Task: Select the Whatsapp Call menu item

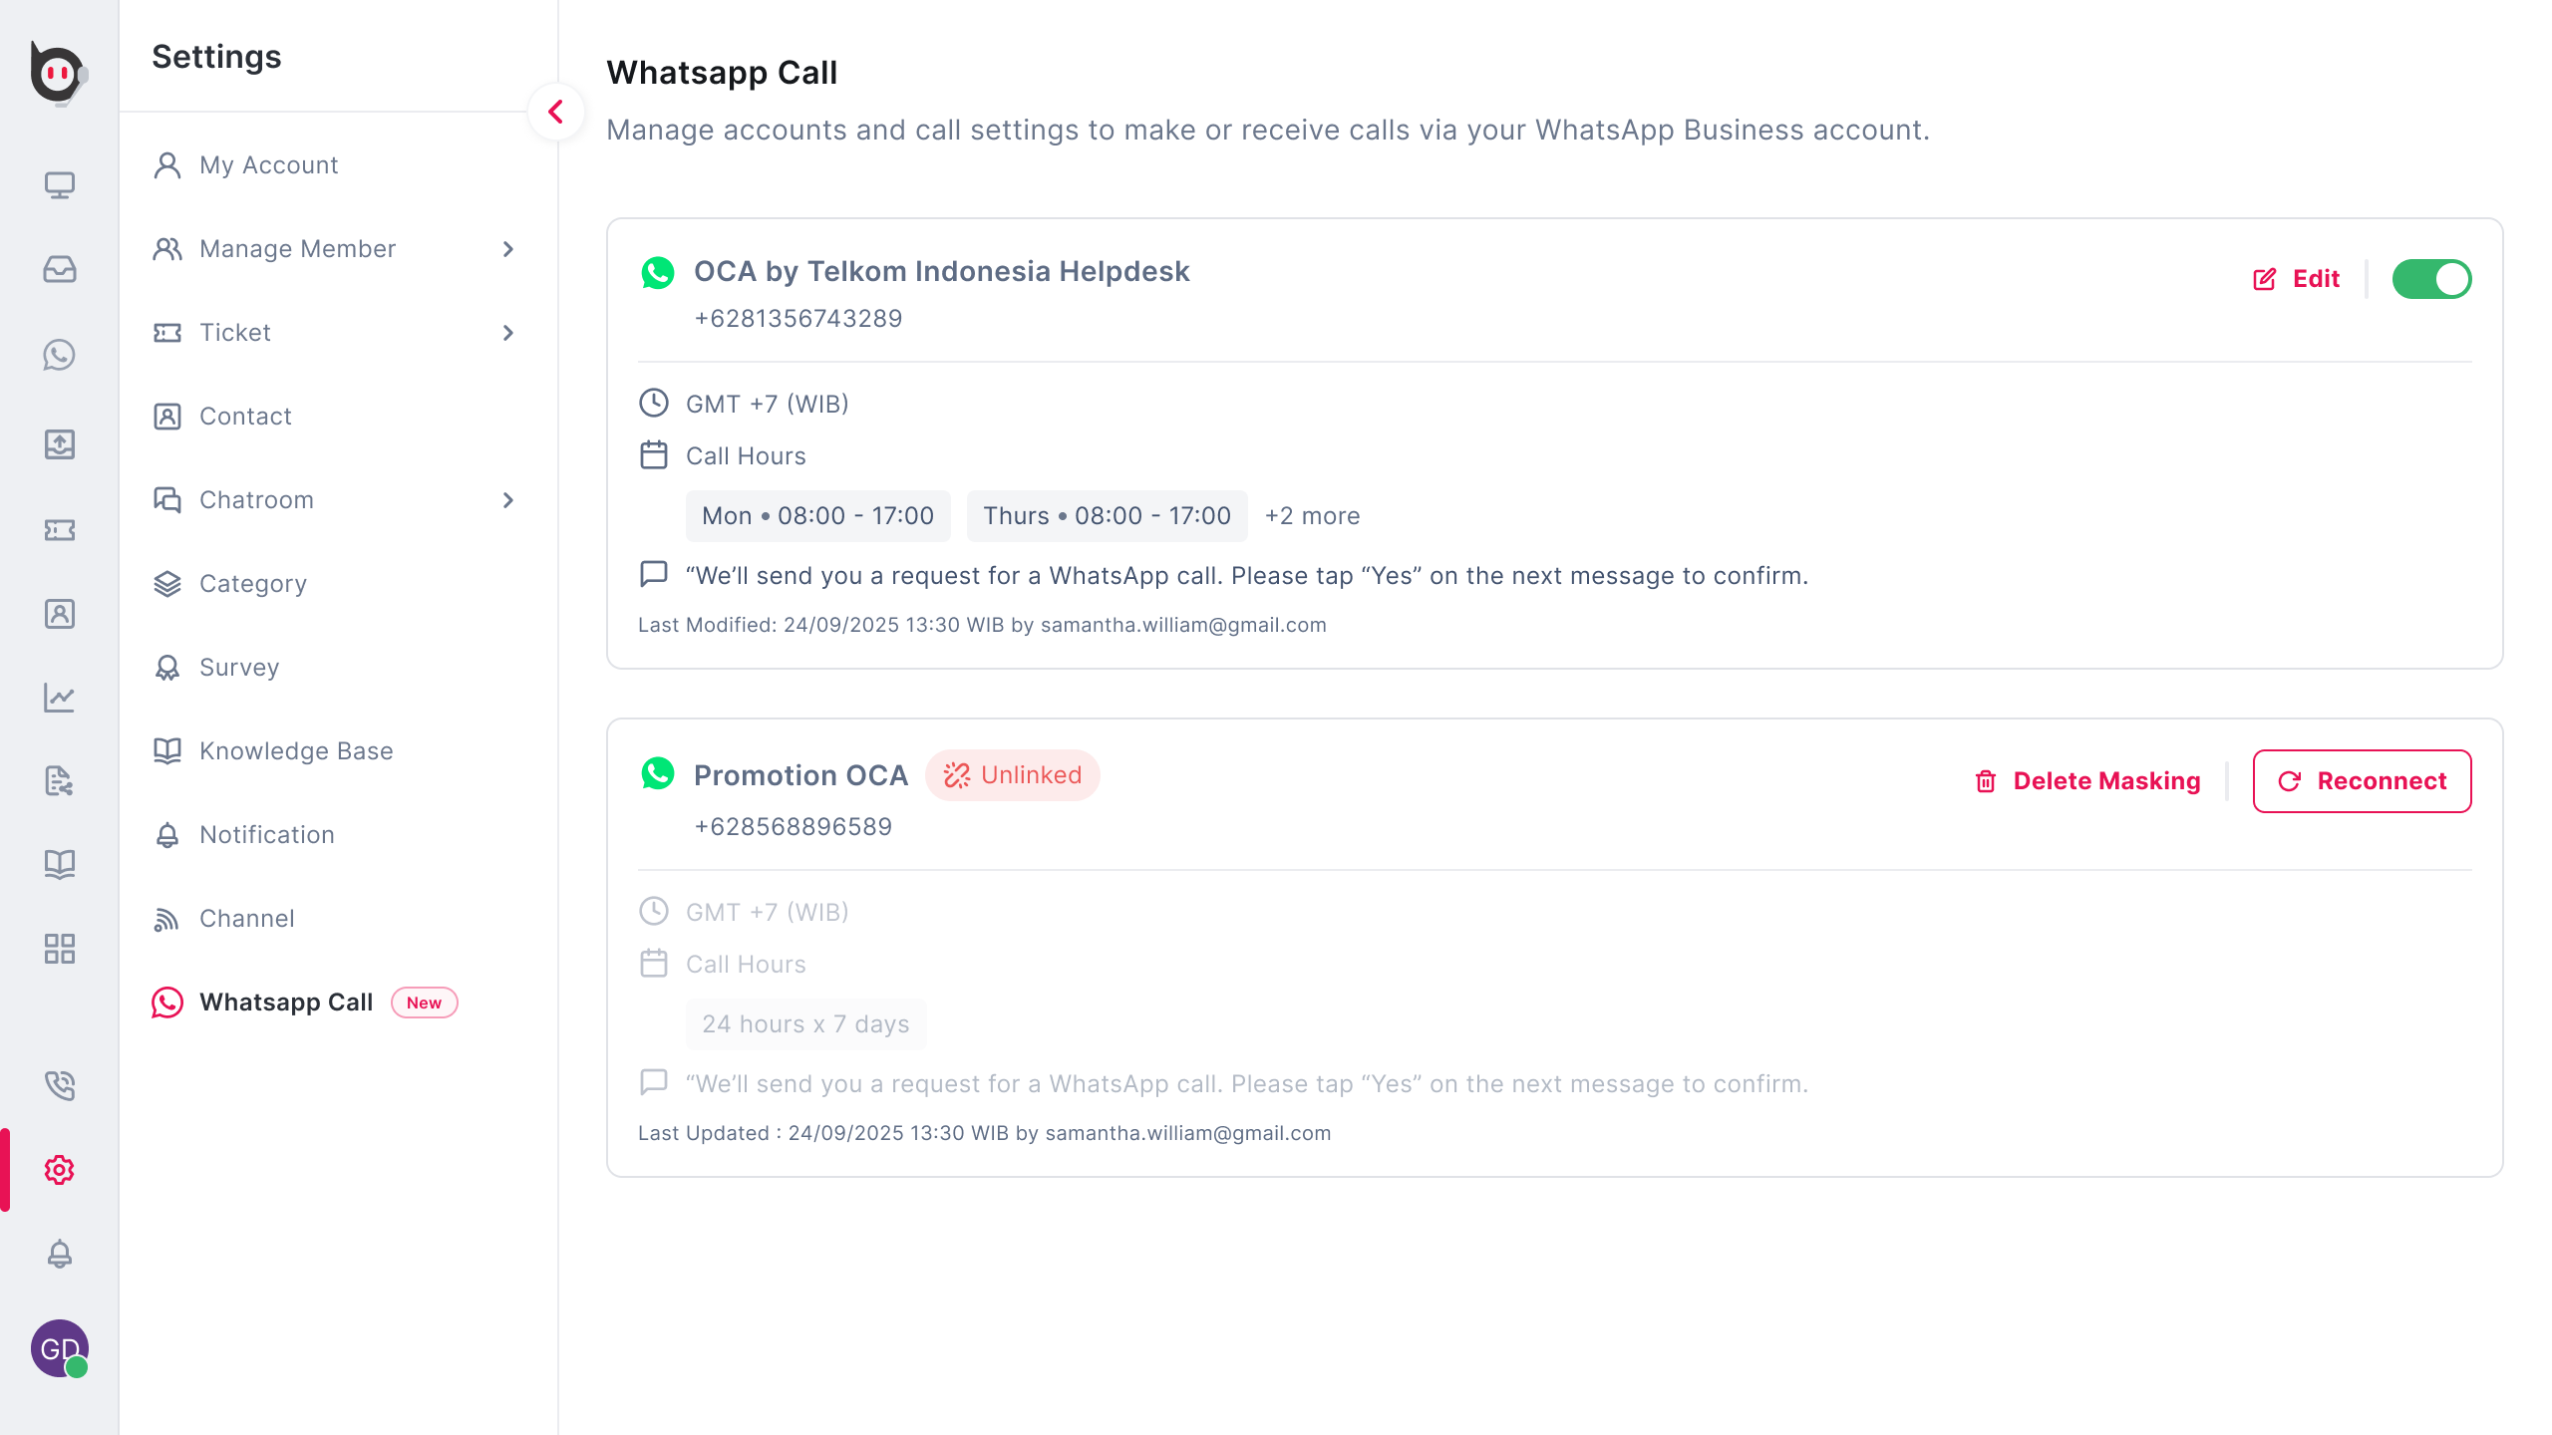Action: (286, 1003)
